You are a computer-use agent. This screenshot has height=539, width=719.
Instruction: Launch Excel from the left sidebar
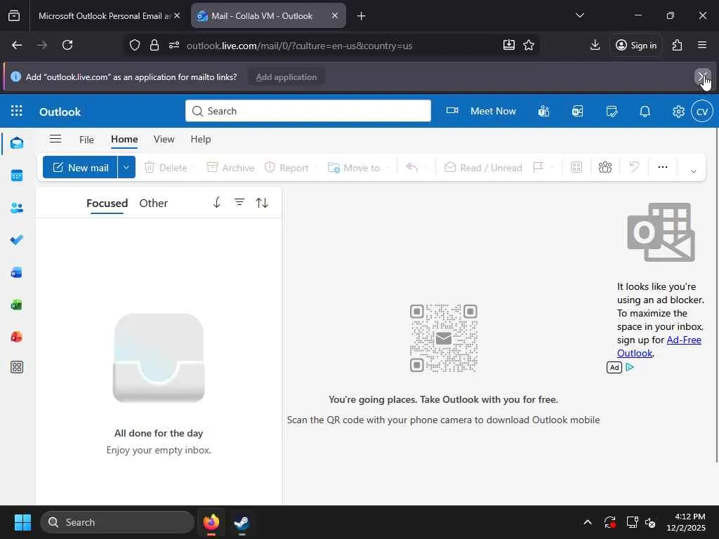click(x=17, y=305)
